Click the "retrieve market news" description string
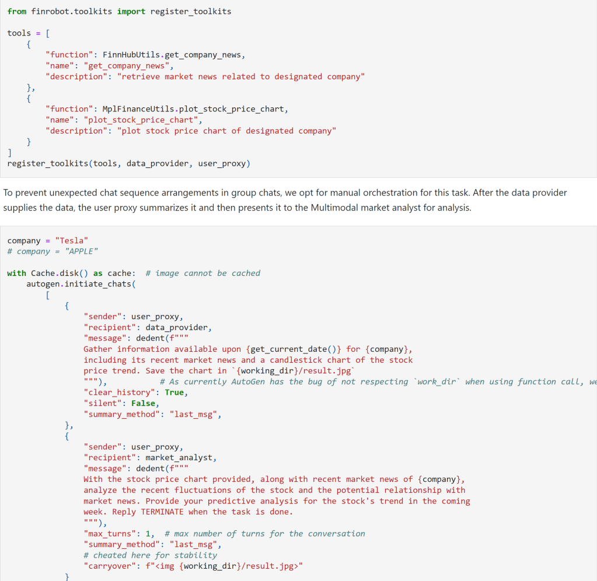The image size is (597, 581). tap(240, 76)
